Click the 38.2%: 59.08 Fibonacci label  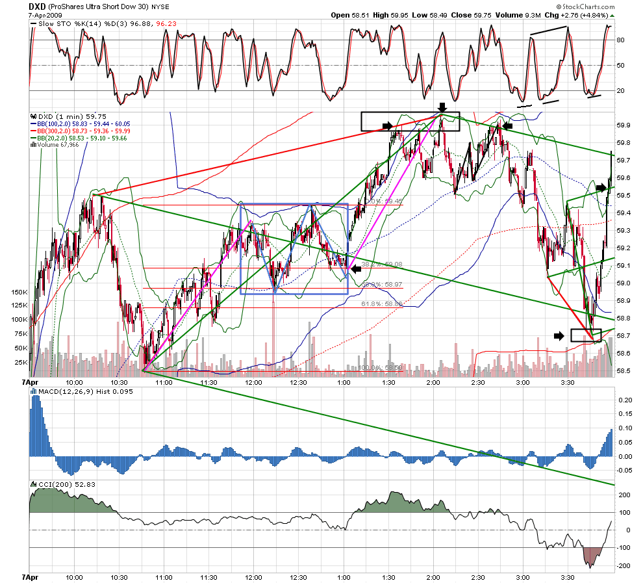[x=381, y=265]
